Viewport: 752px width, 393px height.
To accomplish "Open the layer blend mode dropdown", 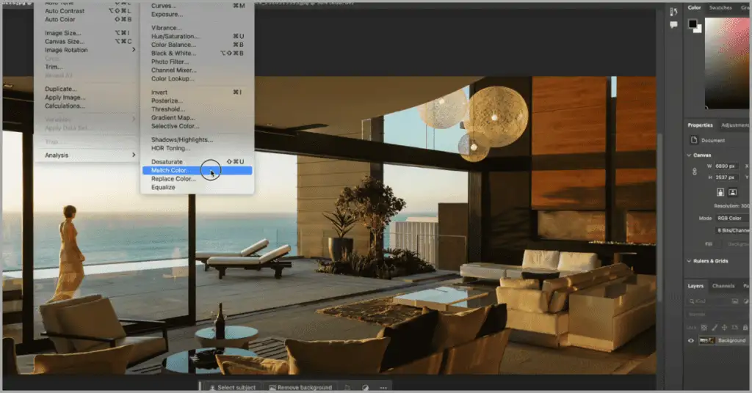I will (x=718, y=315).
